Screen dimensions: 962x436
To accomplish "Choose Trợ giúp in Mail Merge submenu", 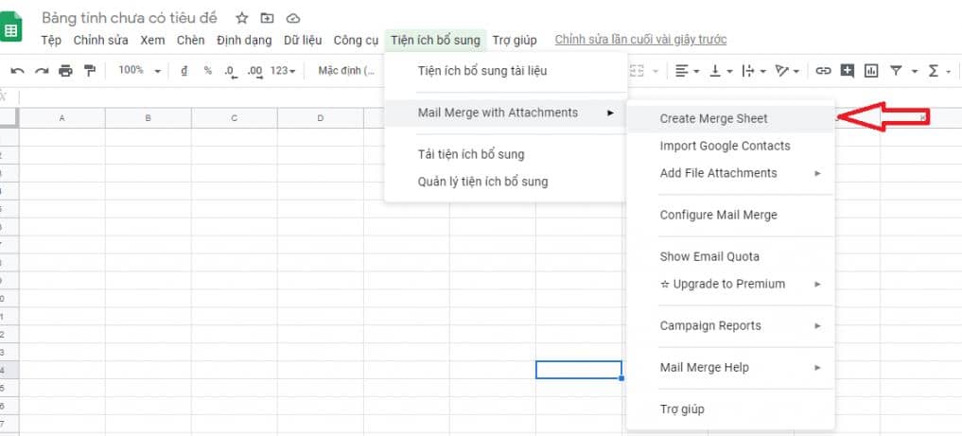I will 730,409.
